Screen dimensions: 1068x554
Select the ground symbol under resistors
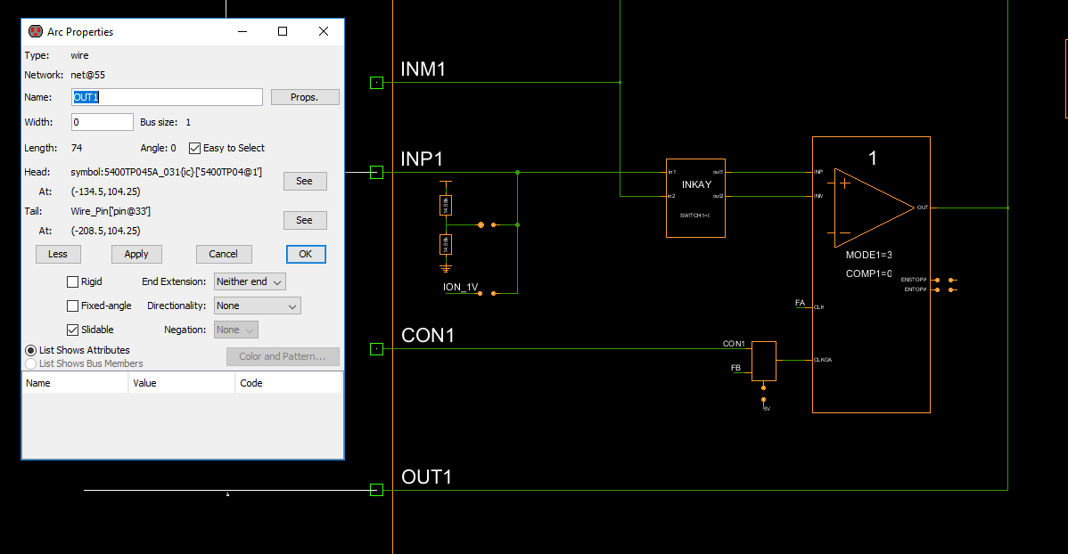pos(446,268)
